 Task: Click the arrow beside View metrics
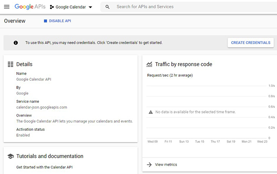point(149,165)
